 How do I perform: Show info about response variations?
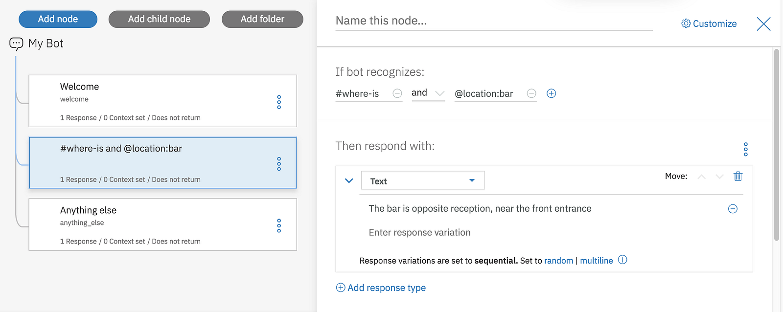622,260
